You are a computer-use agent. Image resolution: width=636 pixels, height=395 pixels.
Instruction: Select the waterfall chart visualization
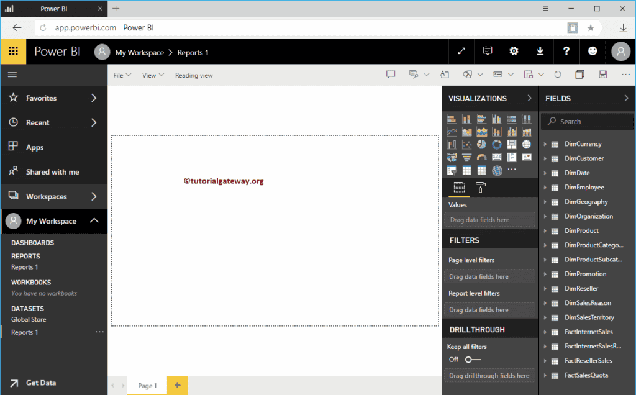click(452, 144)
